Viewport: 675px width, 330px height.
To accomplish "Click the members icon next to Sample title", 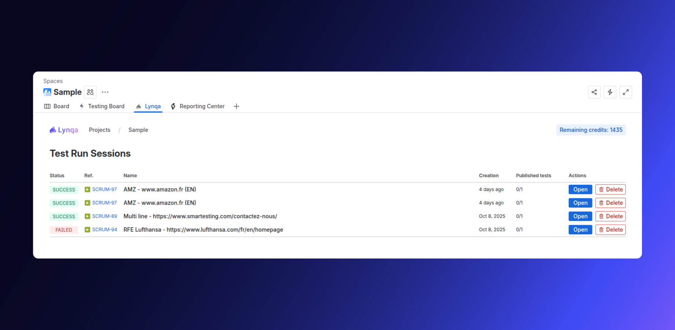I will pos(90,92).
